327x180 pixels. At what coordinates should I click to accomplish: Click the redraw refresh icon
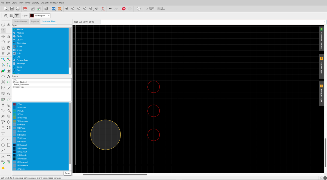tap(97, 9)
